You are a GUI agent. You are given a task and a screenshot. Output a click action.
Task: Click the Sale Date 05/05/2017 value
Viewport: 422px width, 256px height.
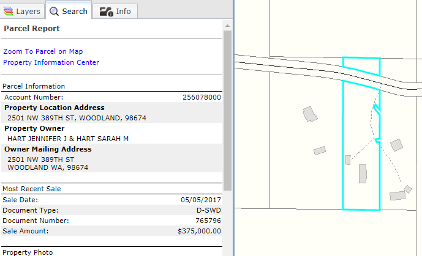click(201, 200)
